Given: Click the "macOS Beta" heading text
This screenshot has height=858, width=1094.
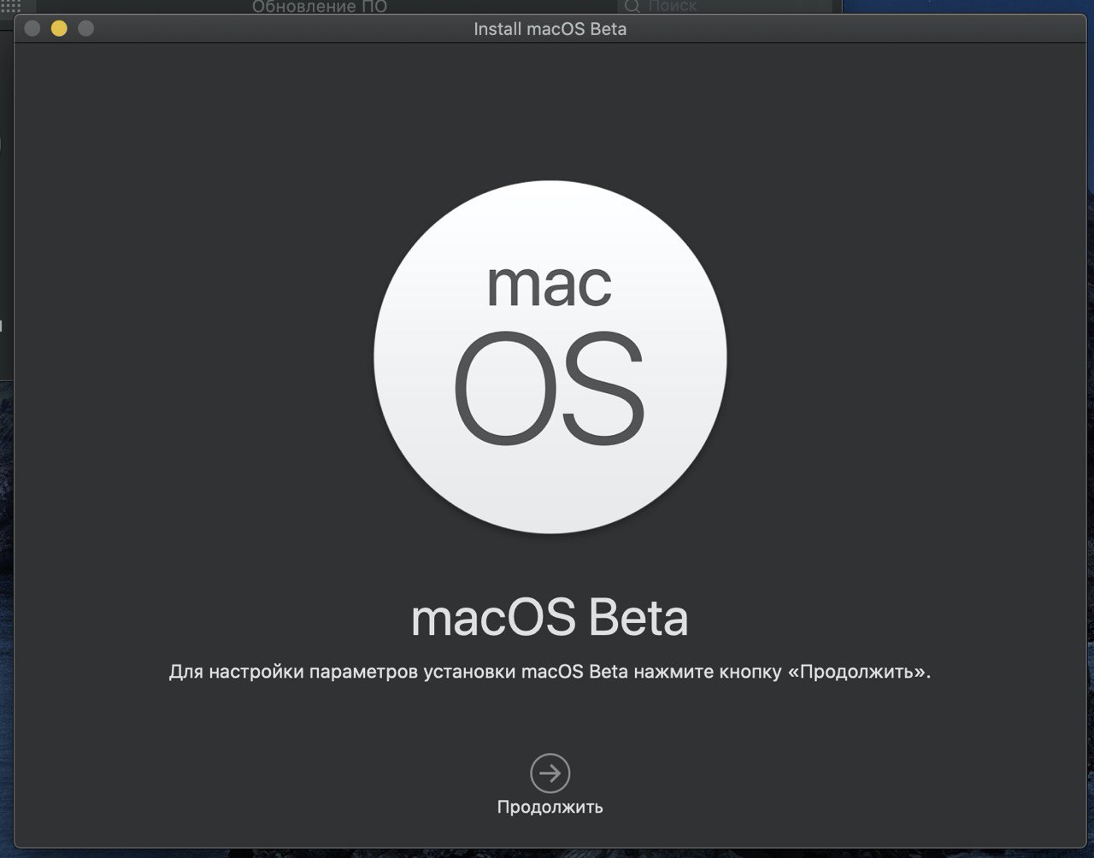Looking at the screenshot, I should (550, 618).
